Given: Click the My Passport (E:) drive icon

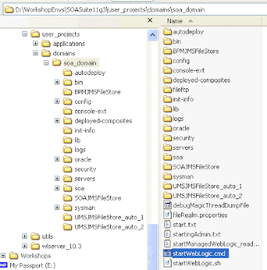Looking at the screenshot, I should [4, 265].
